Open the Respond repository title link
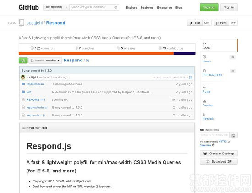The height and width of the screenshot is (193, 252). click(x=55, y=23)
